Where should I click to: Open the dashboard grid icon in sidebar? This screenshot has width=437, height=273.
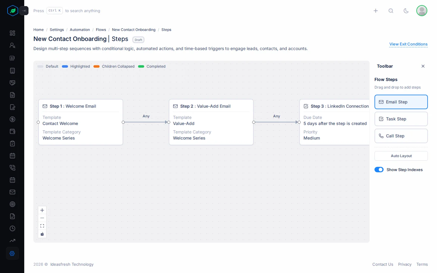pos(12,33)
